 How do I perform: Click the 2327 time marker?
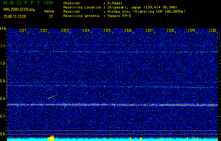[149, 31]
